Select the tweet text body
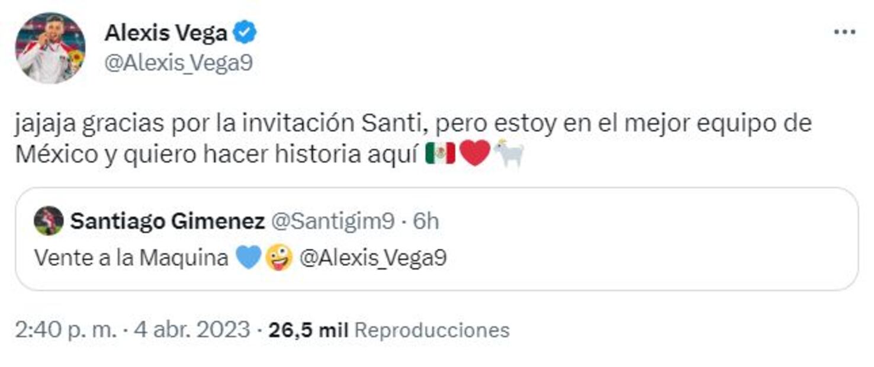 pyautogui.click(x=355, y=137)
